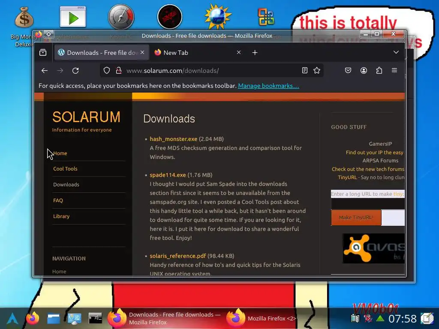The height and width of the screenshot is (329, 439).
Task: Click the clipboard manager tray icon
Action: (x=355, y=318)
